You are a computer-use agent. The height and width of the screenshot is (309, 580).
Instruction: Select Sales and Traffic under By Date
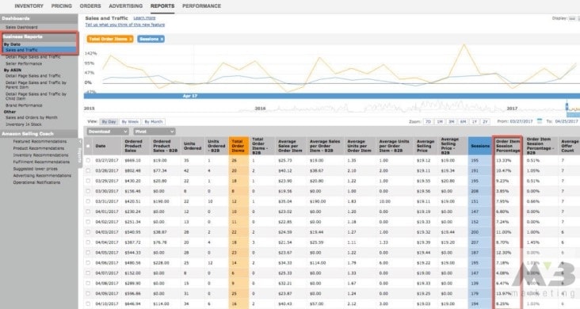21,50
